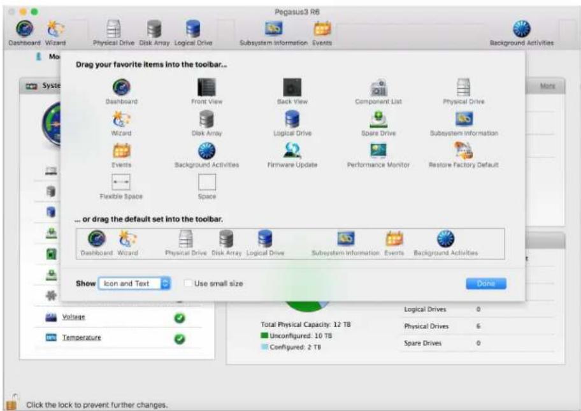Select the 'Spare Drives' row label
The width and height of the screenshot is (581, 411).
point(423,343)
